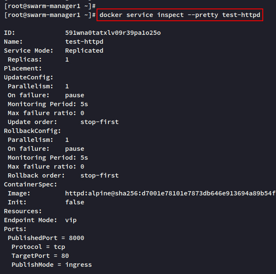This screenshot has height=274, width=276.
Task: Click the Name value test-httpd
Action: coord(84,42)
